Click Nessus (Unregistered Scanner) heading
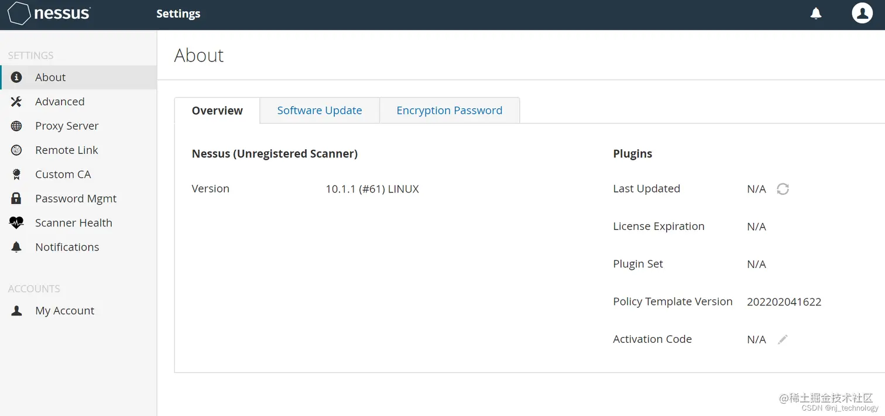885x416 pixels. pos(275,154)
